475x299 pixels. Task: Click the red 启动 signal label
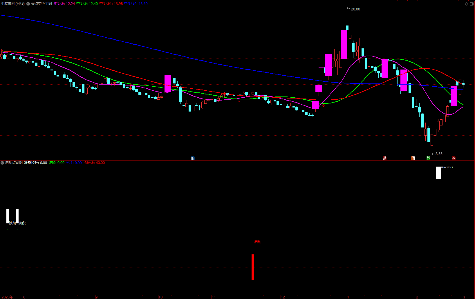click(258, 242)
